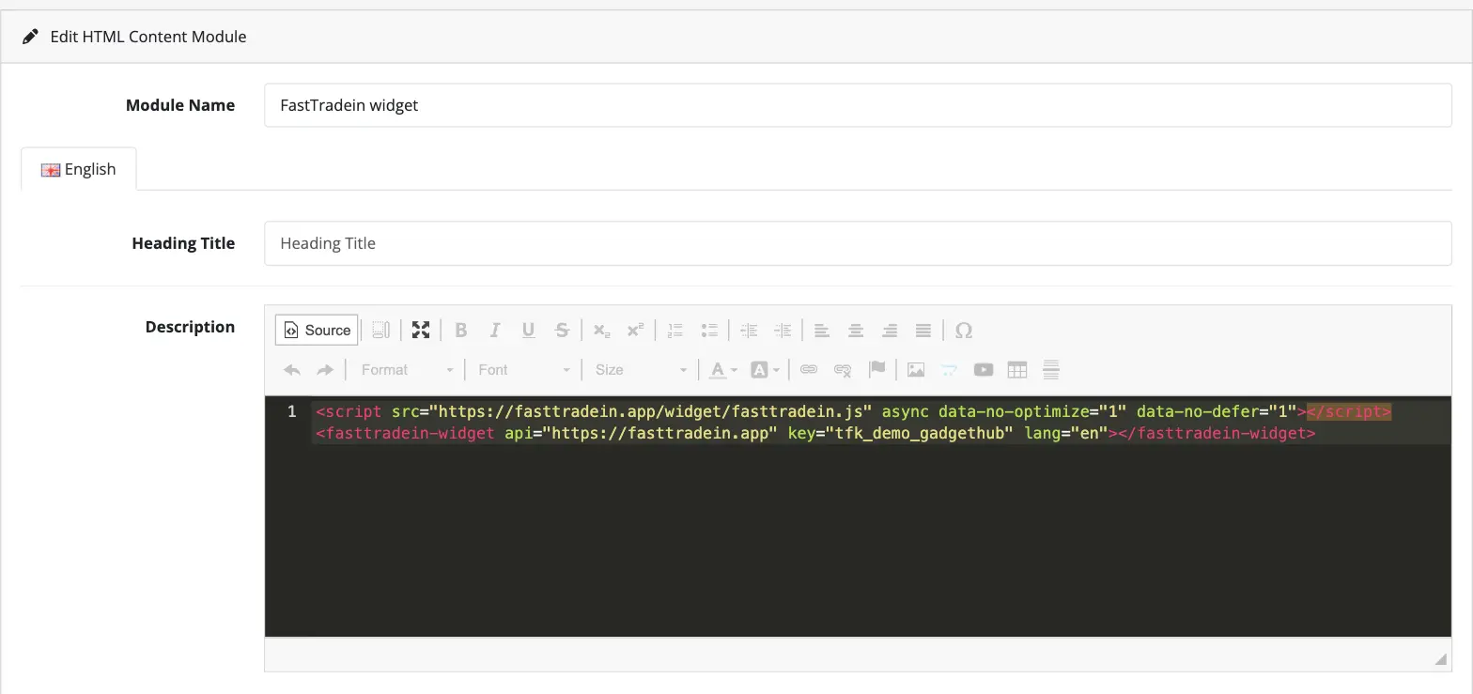This screenshot has width=1473, height=694.
Task: Insert a bulleted list
Action: click(709, 330)
